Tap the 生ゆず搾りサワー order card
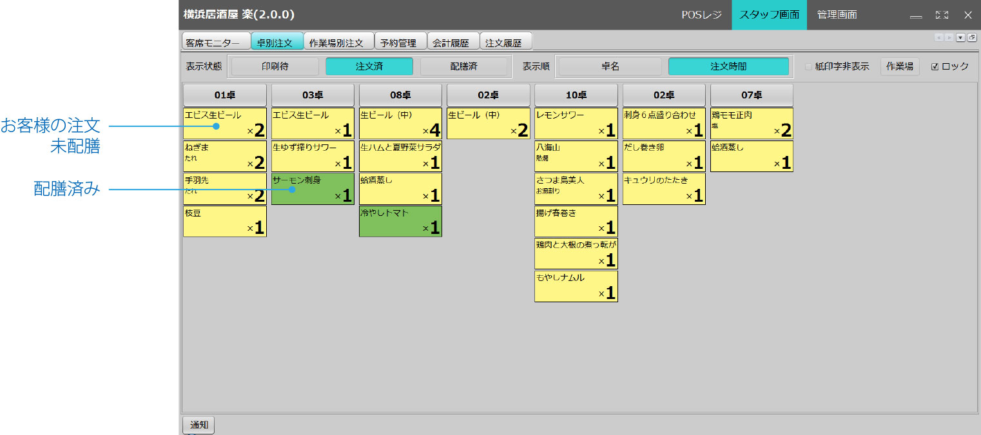This screenshot has height=435, width=981. (313, 156)
